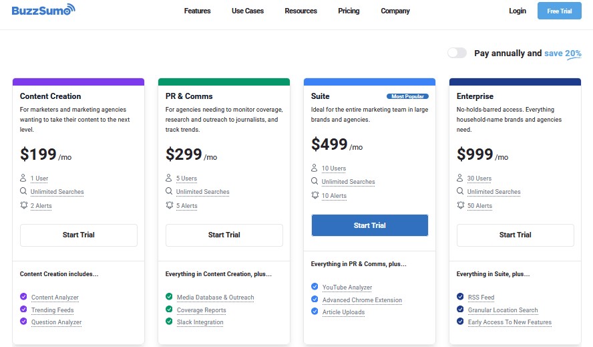Image resolution: width=593 pixels, height=347 pixels.
Task: Expand the Use Cases menu
Action: point(247,11)
